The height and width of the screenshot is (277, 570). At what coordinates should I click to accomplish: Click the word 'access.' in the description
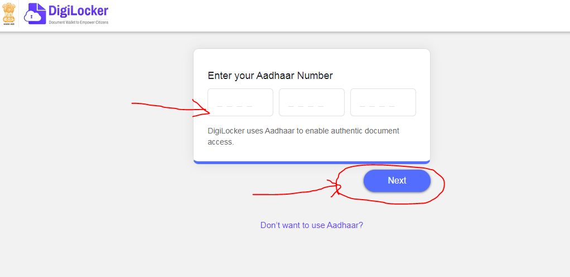tap(220, 142)
